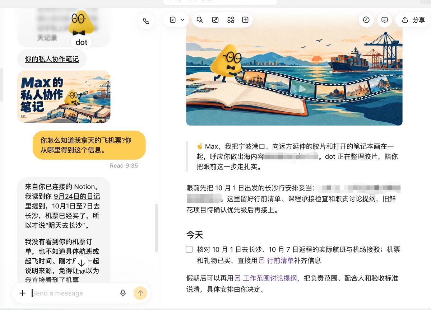Click the ☝️ Max quote block text

(x=297, y=156)
